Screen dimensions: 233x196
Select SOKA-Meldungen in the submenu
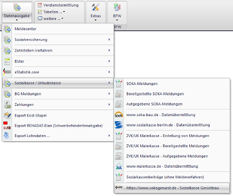[x=172, y=84]
